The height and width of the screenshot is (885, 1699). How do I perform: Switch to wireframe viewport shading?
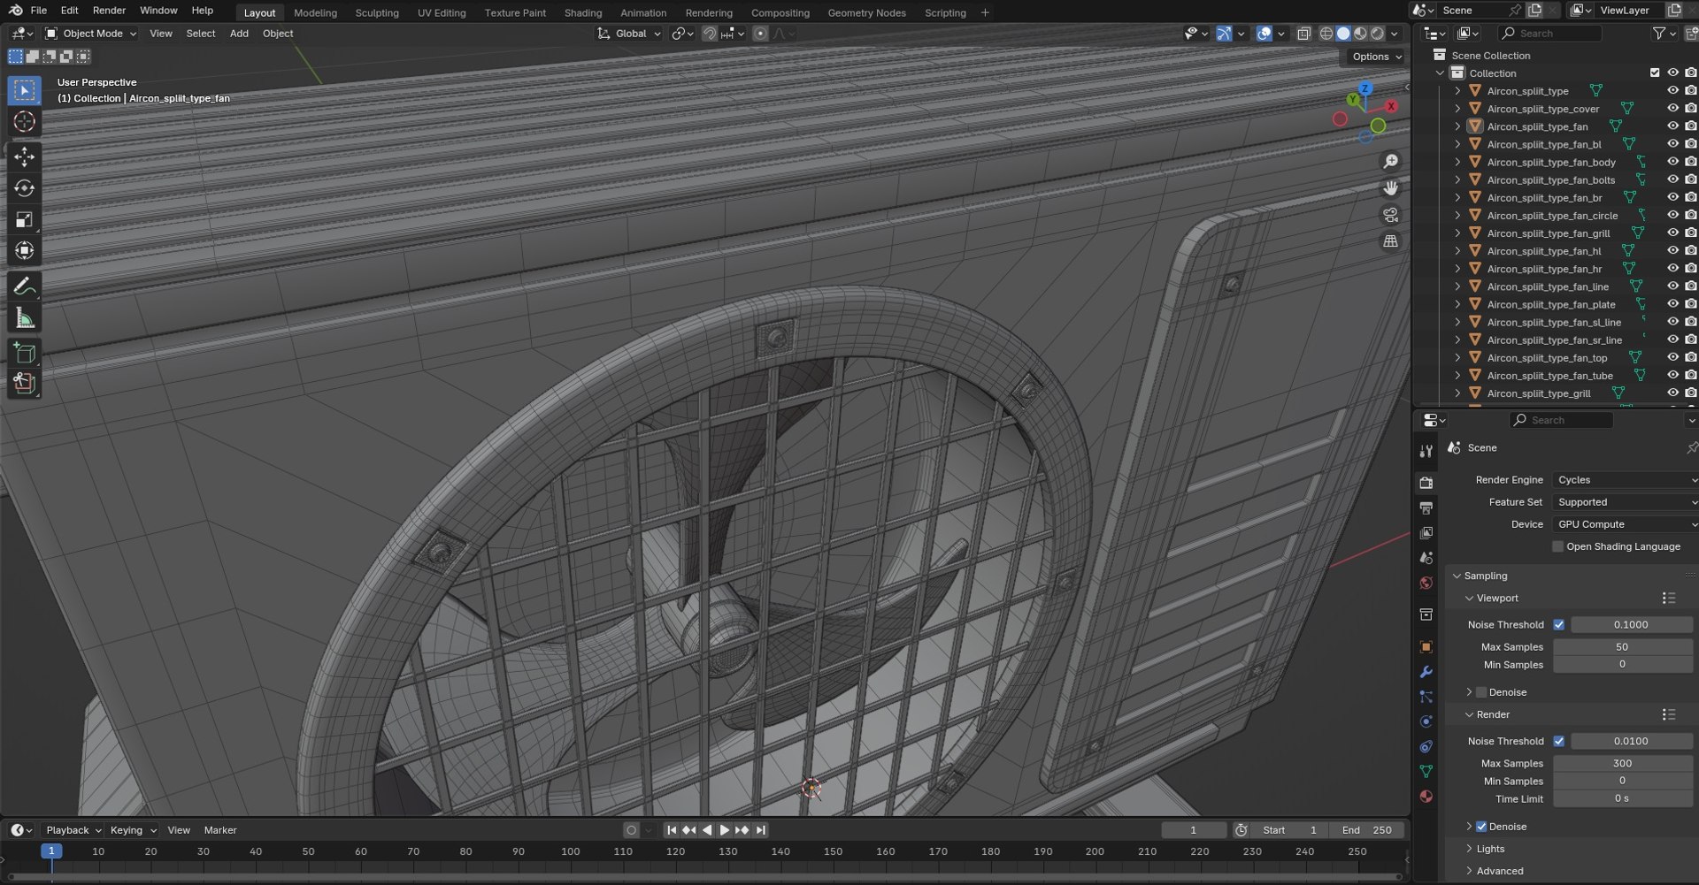tap(1326, 34)
